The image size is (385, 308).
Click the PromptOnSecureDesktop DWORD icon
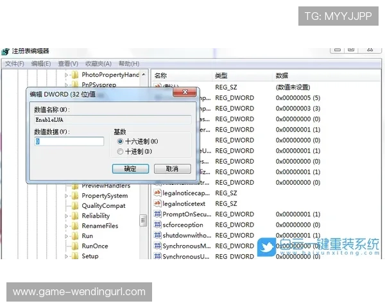[157, 214]
